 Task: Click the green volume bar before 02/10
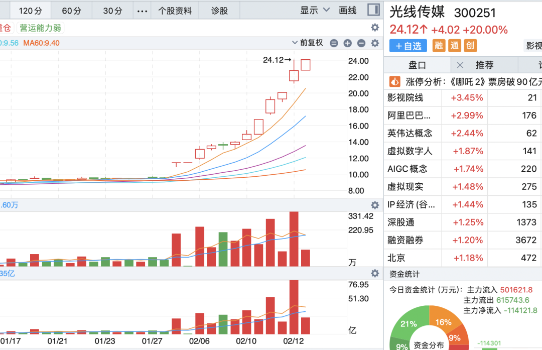[x=223, y=249]
